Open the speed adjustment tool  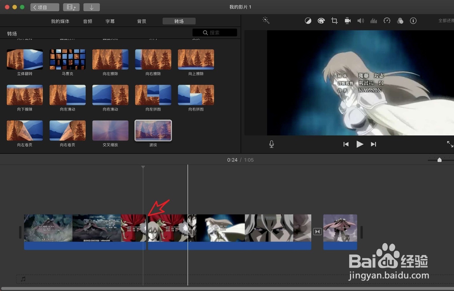387,21
